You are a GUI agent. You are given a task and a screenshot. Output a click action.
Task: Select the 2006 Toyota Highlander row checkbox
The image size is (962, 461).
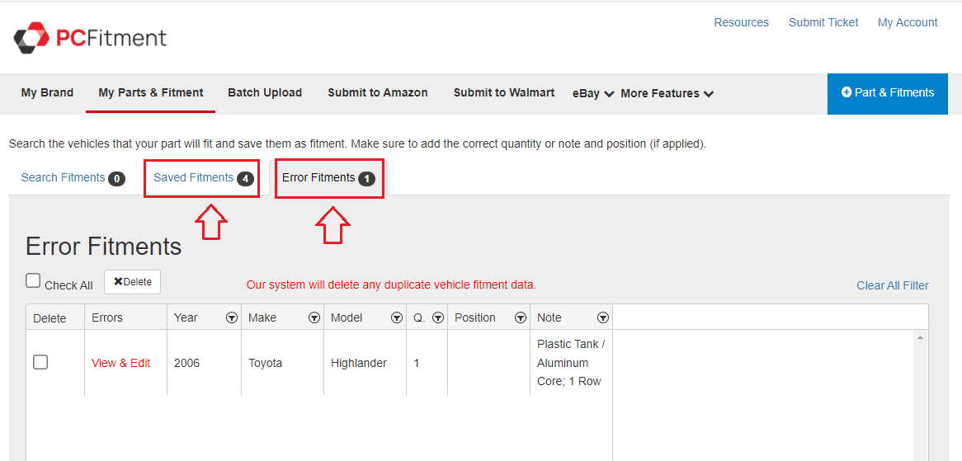(x=40, y=362)
